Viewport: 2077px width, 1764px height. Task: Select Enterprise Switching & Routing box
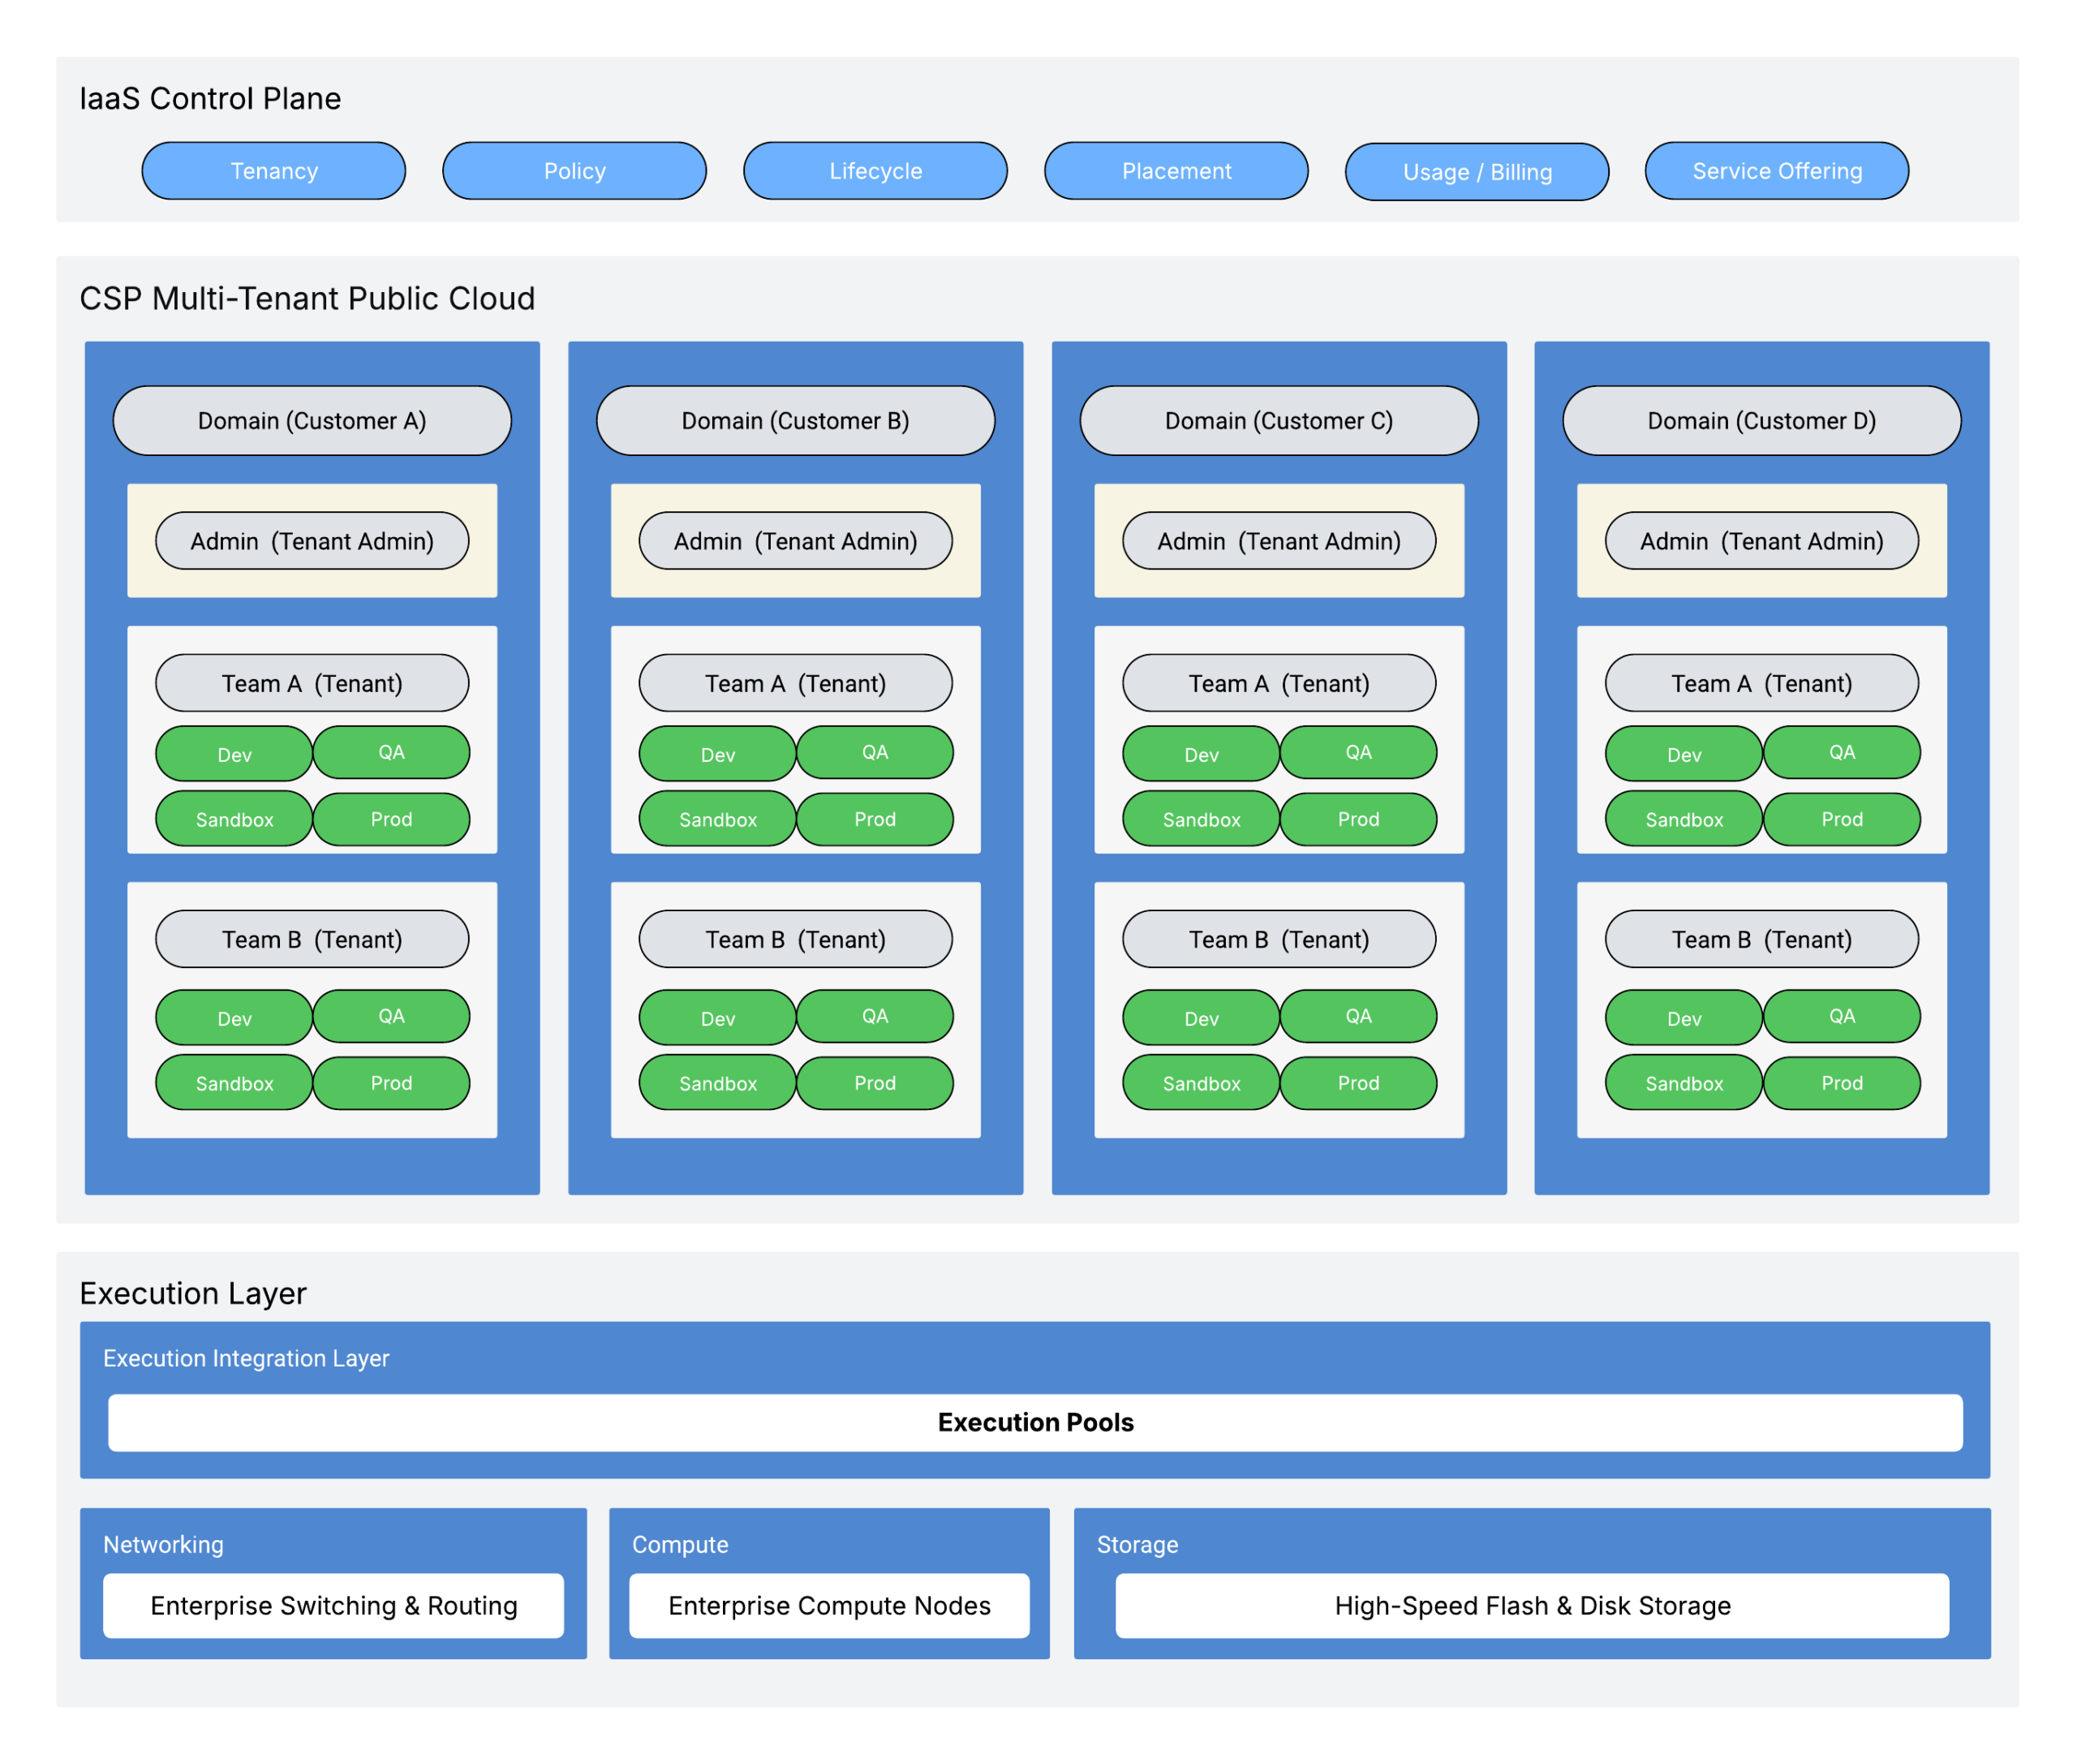tap(334, 1606)
